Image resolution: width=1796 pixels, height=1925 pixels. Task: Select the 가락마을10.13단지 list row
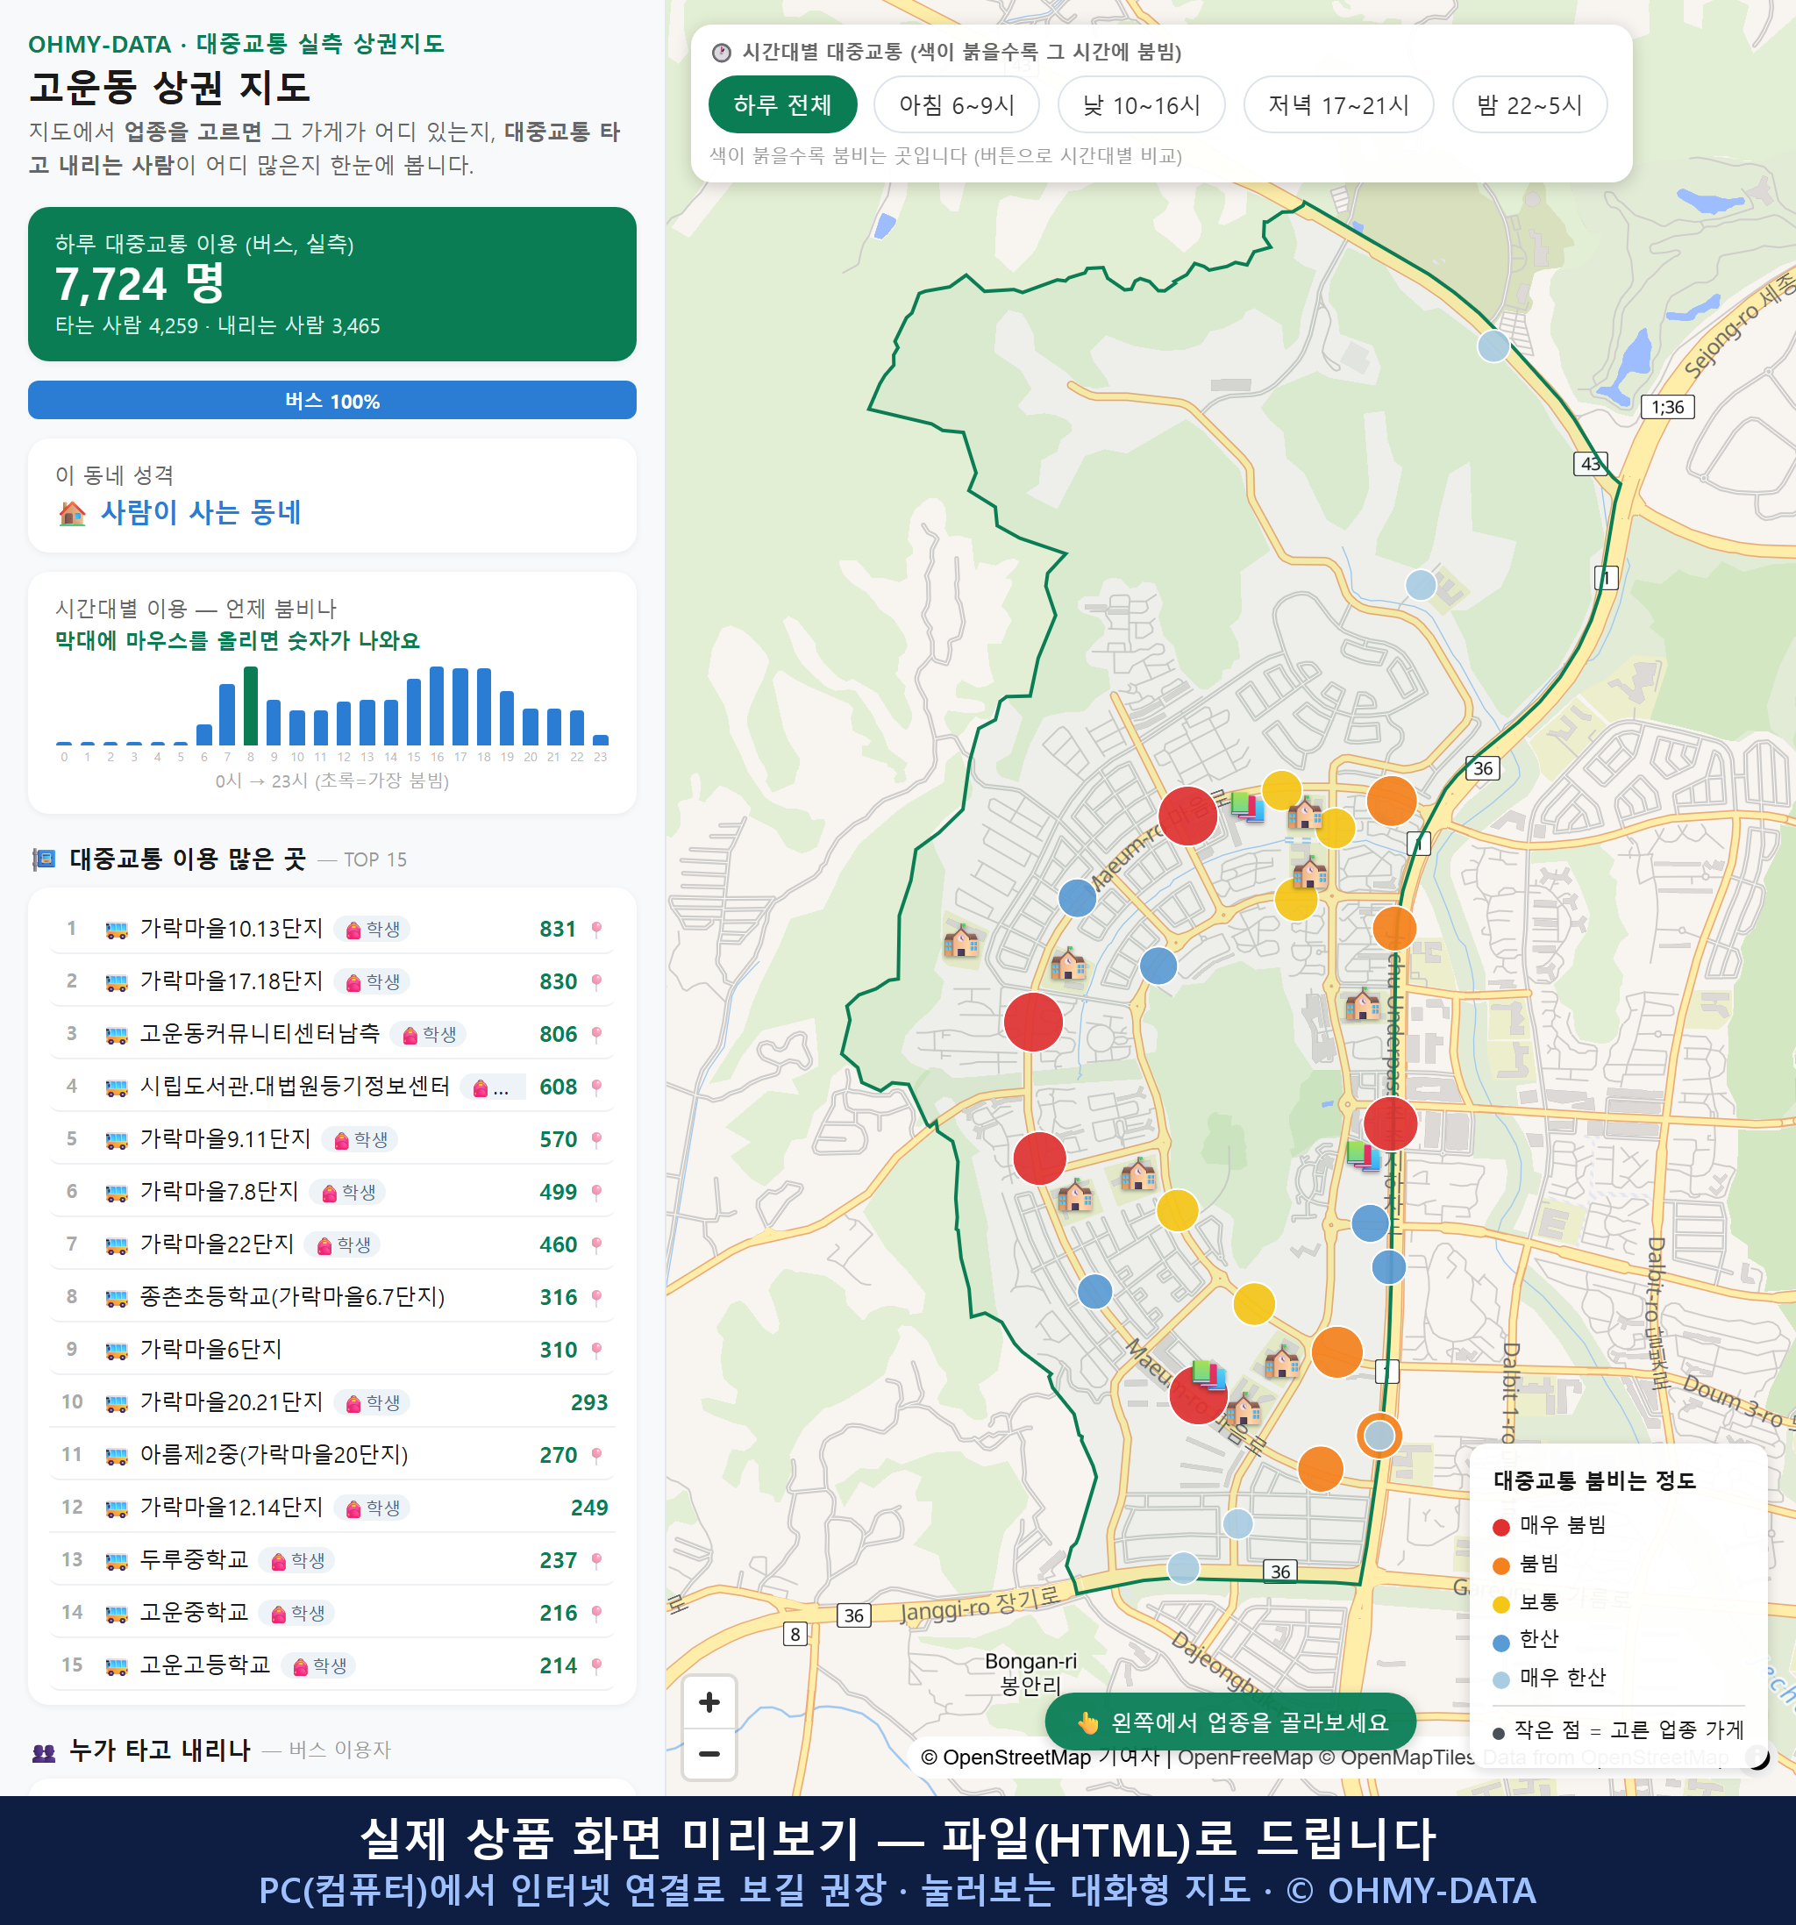[332, 929]
